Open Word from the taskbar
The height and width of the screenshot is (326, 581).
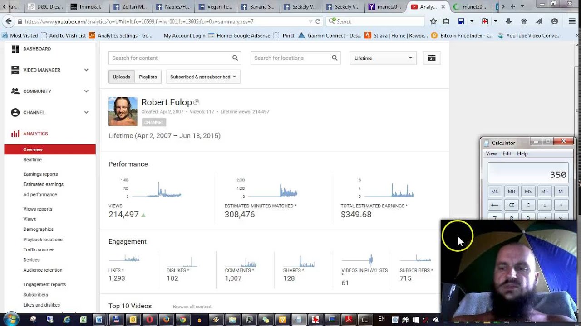coord(99,320)
